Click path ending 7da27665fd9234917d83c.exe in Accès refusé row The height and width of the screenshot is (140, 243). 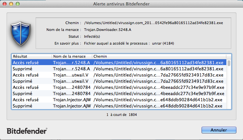158,75
